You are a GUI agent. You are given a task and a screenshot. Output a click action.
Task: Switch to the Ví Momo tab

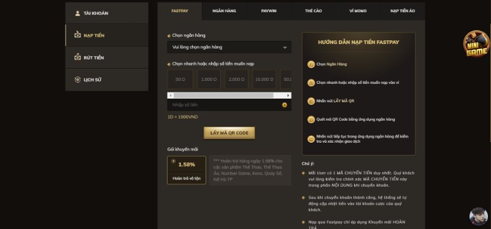click(358, 11)
